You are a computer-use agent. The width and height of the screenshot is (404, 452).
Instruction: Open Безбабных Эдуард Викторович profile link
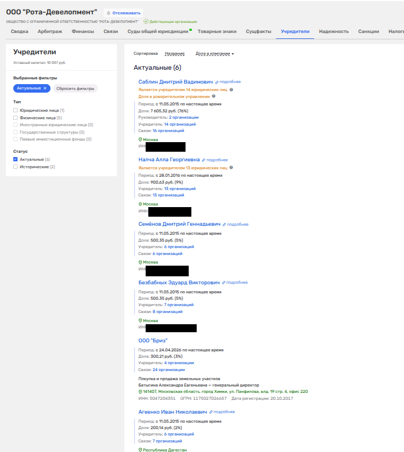coord(179,283)
